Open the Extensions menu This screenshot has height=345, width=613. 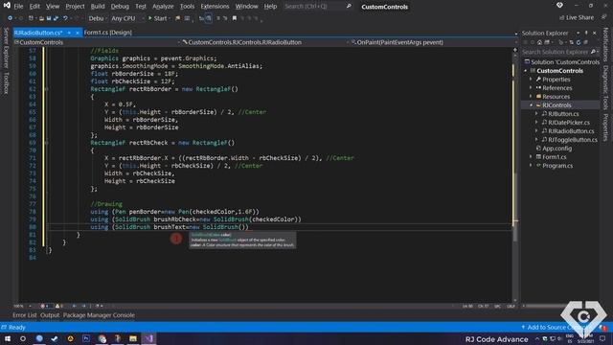tap(215, 7)
